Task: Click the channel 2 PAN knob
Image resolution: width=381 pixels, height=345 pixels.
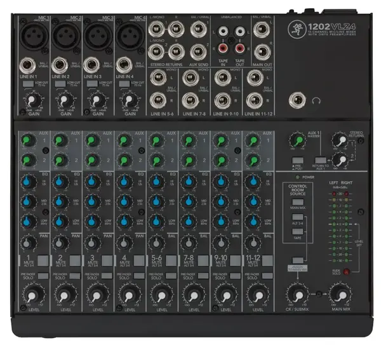Action: coord(60,243)
